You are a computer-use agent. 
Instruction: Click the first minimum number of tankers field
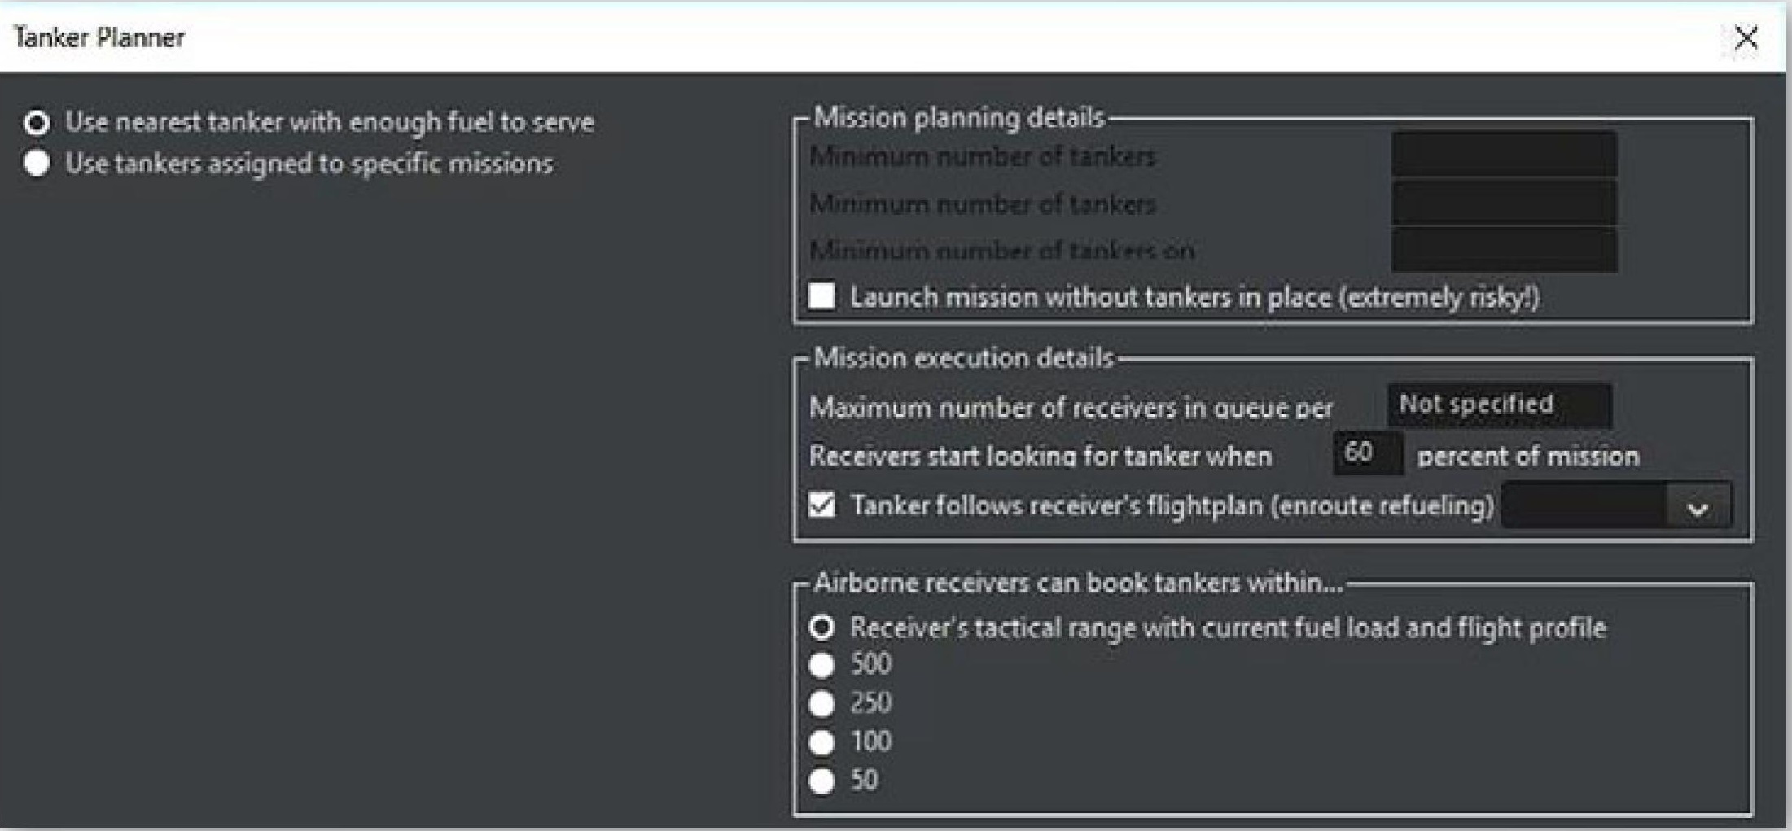(1504, 155)
